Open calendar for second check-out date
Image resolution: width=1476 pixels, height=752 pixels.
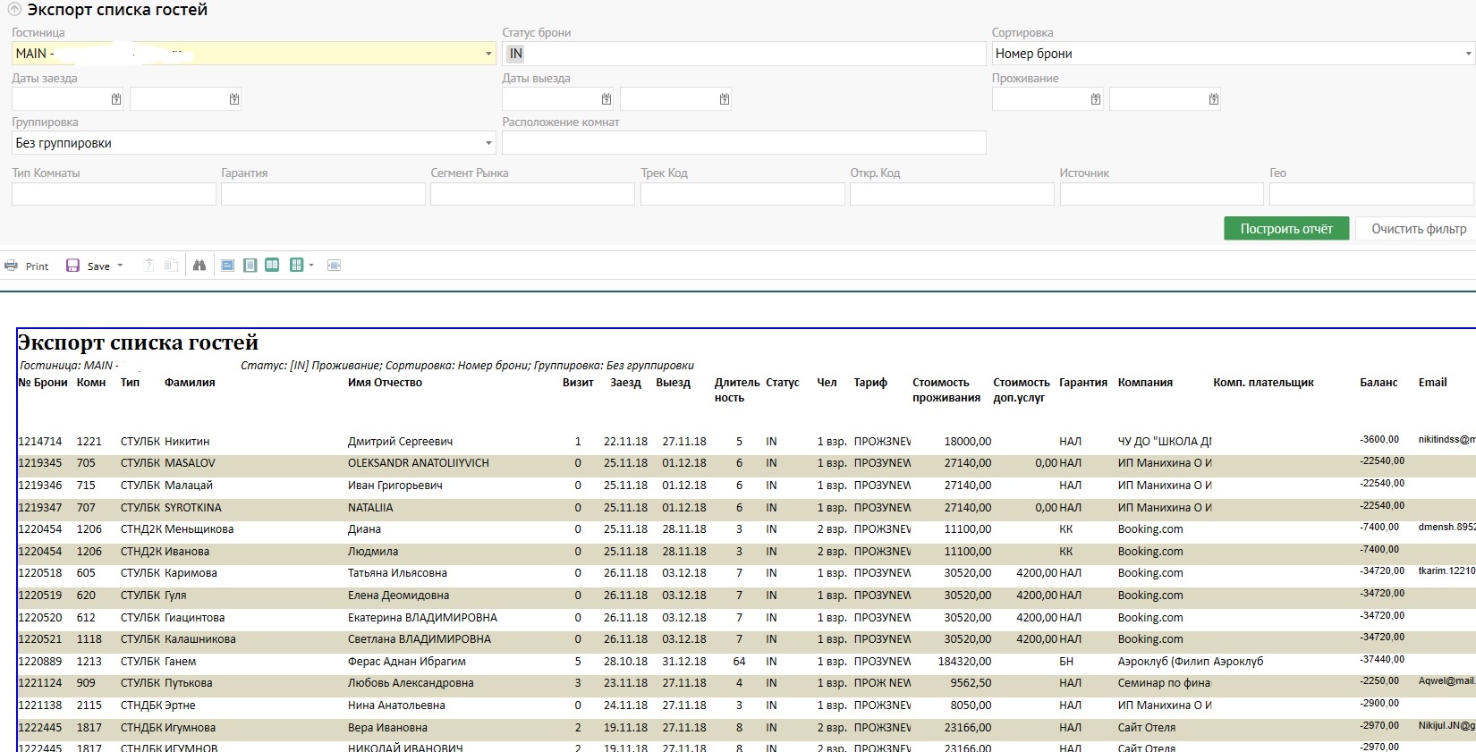[725, 99]
